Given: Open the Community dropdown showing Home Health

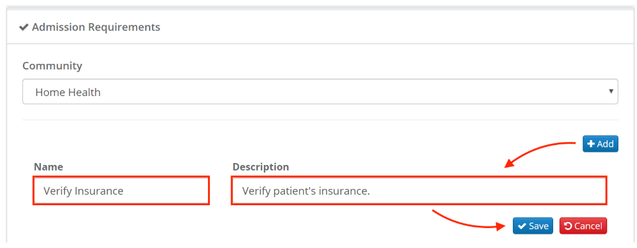Looking at the screenshot, I should click(x=320, y=92).
